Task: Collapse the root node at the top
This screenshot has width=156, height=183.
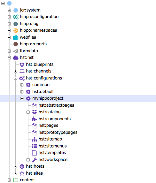Action: [3, 3]
